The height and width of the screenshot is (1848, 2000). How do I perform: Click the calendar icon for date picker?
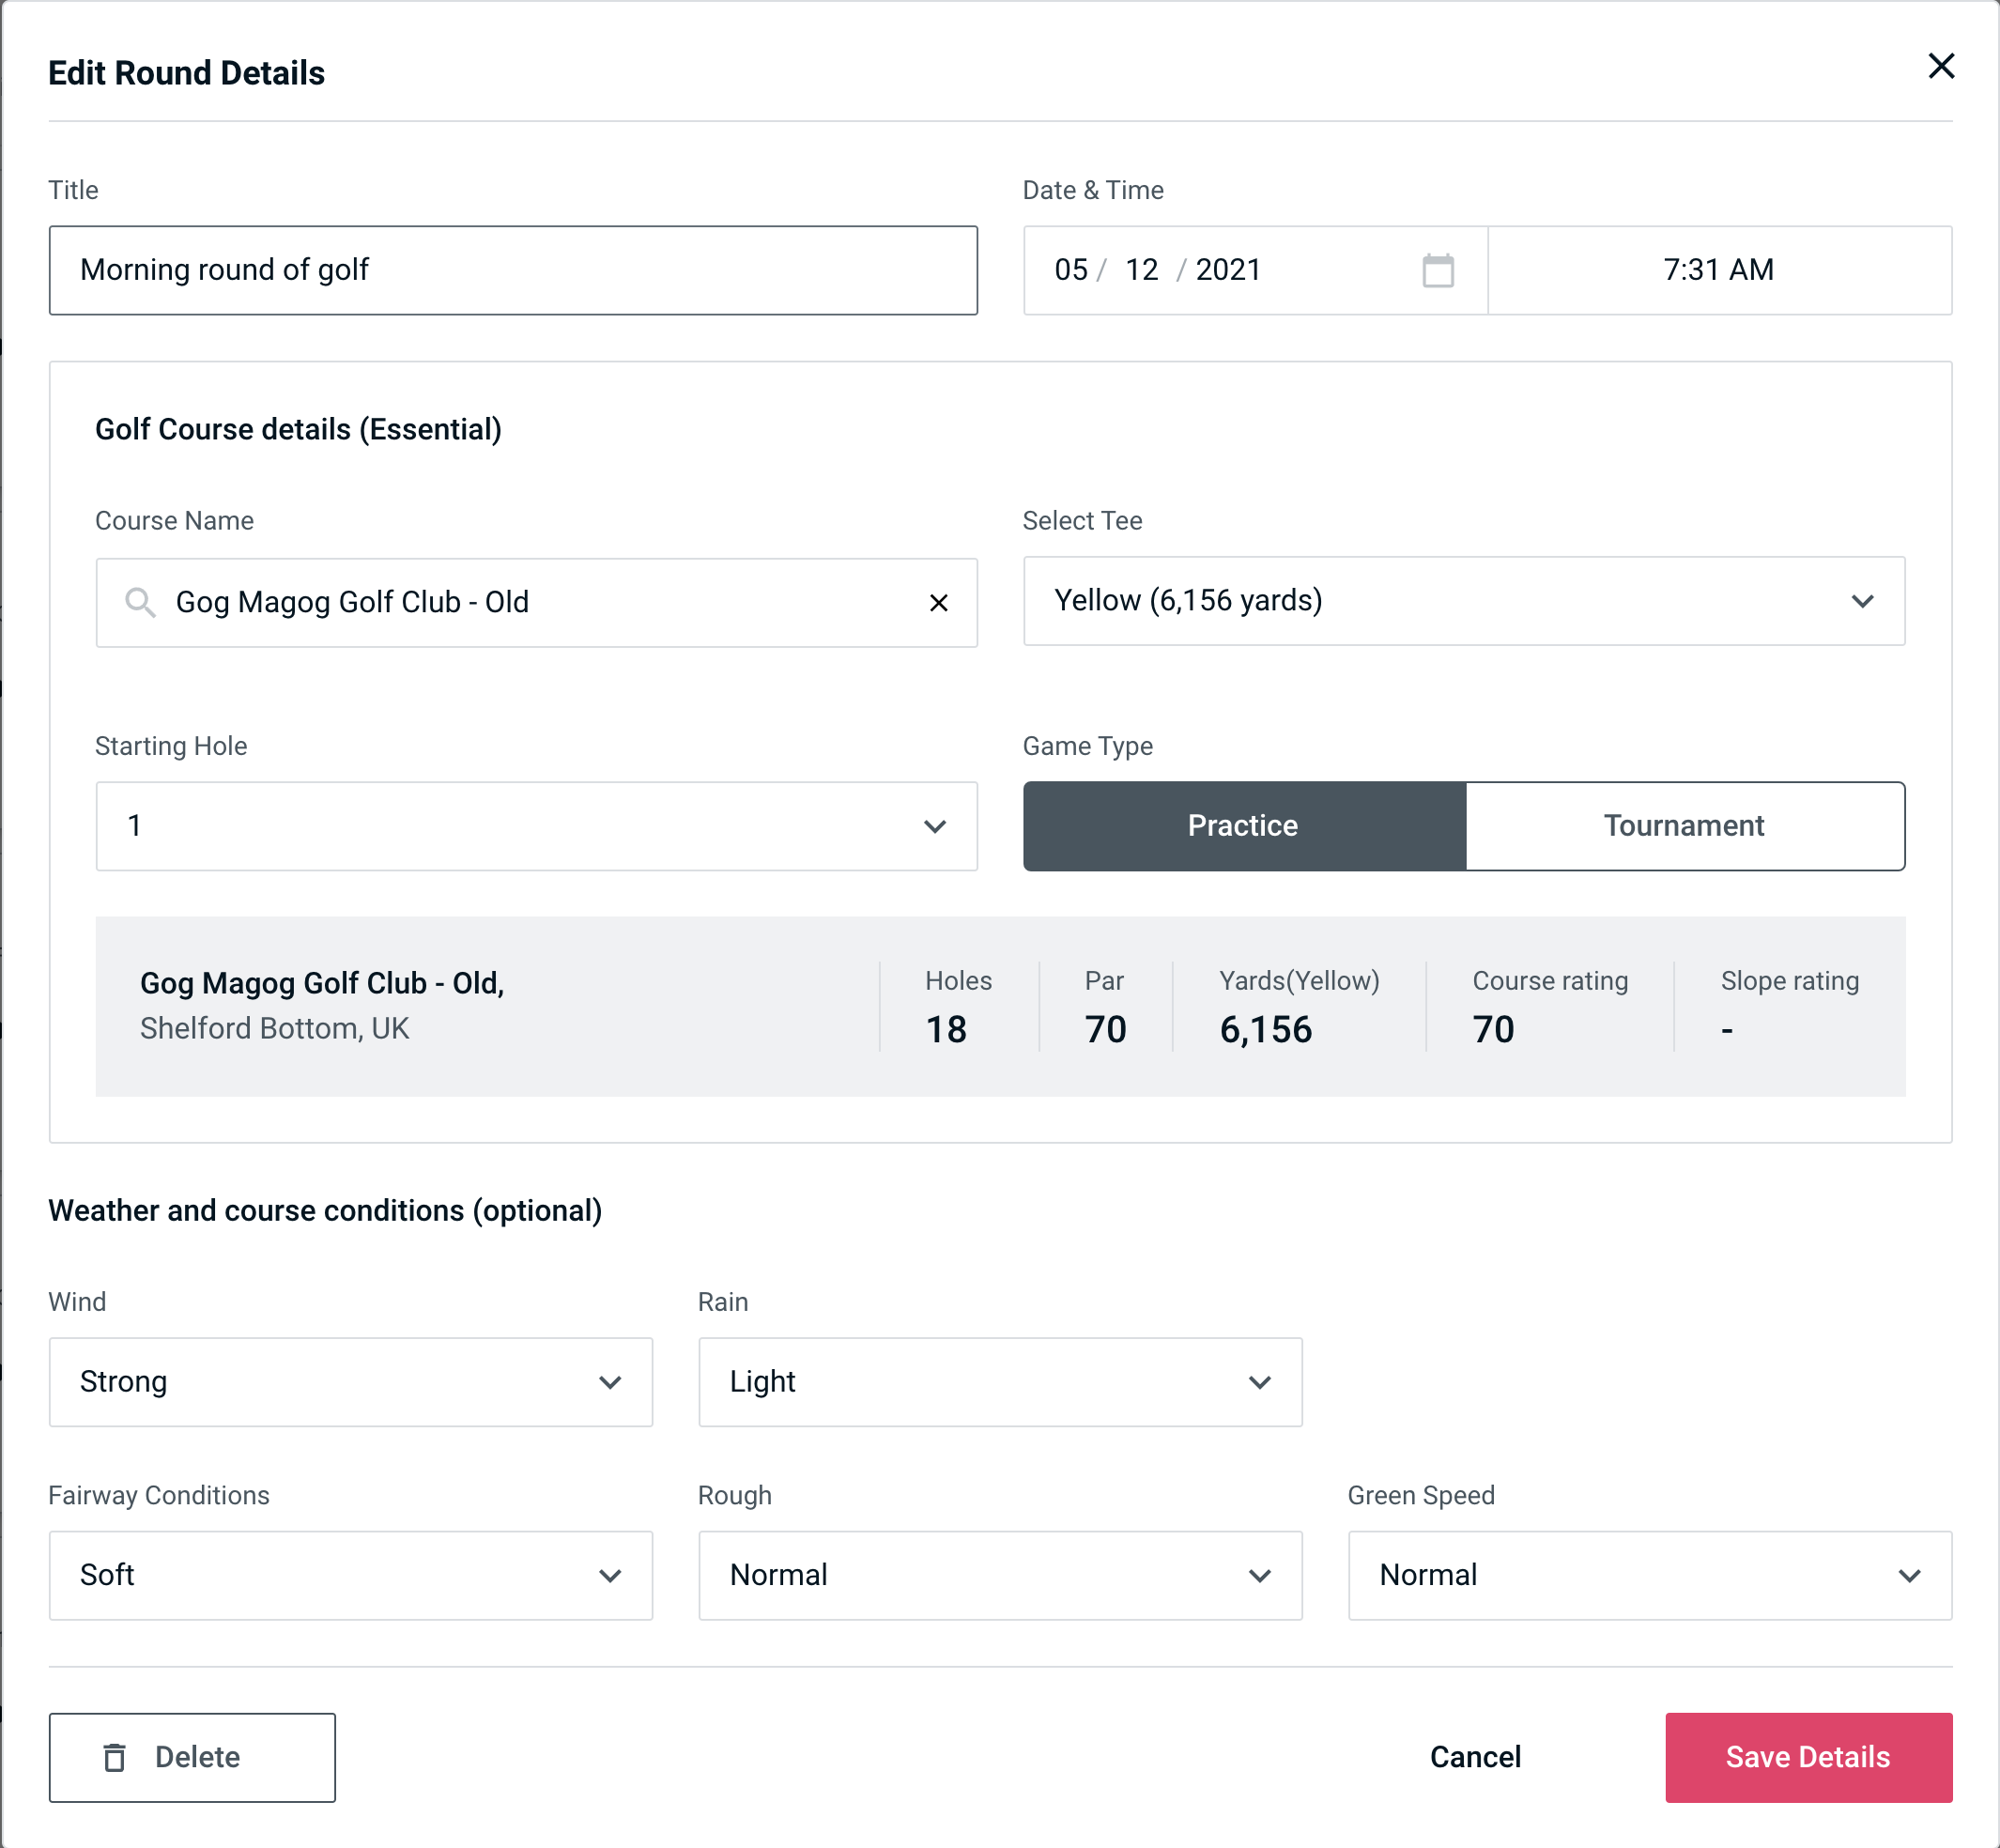(1438, 269)
